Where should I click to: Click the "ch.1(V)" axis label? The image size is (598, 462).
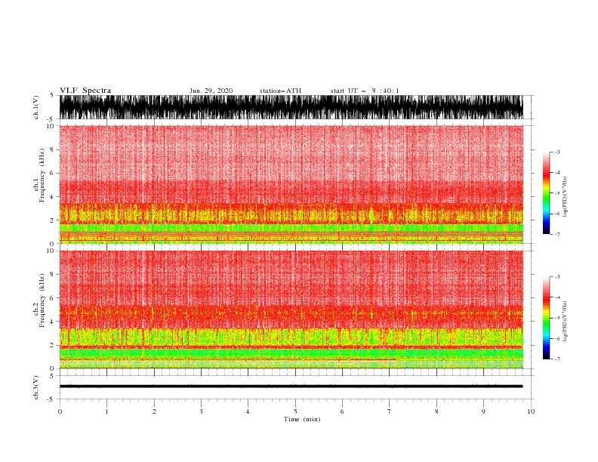pos(36,107)
